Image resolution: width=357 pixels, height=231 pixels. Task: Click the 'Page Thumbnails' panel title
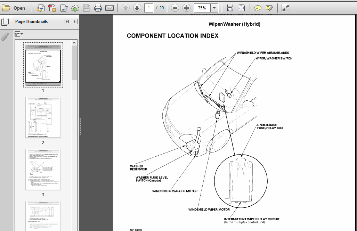[31, 22]
